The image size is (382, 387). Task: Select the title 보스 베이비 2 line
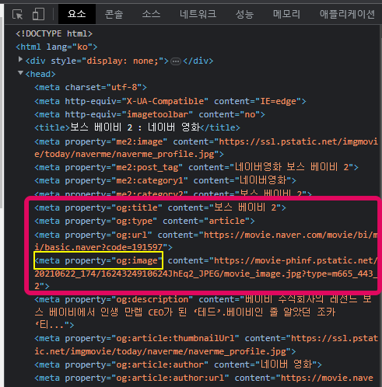click(x=137, y=127)
